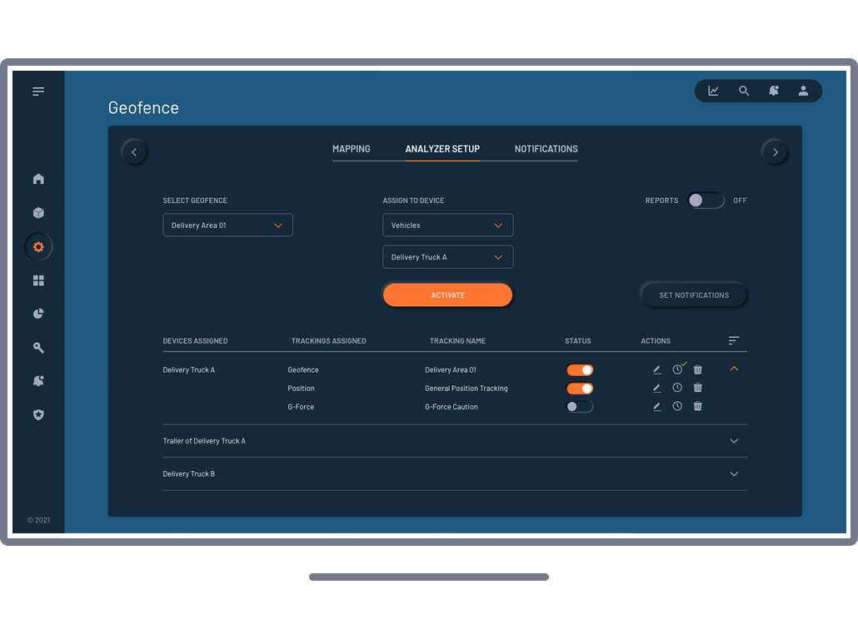Go to Home in the sidebar
Image resolution: width=858 pixels, height=639 pixels.
point(38,179)
